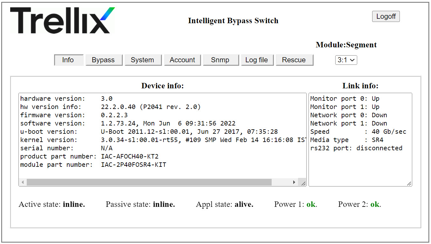Click the Trellix logo
The height and width of the screenshot is (244, 431).
[x=62, y=20]
